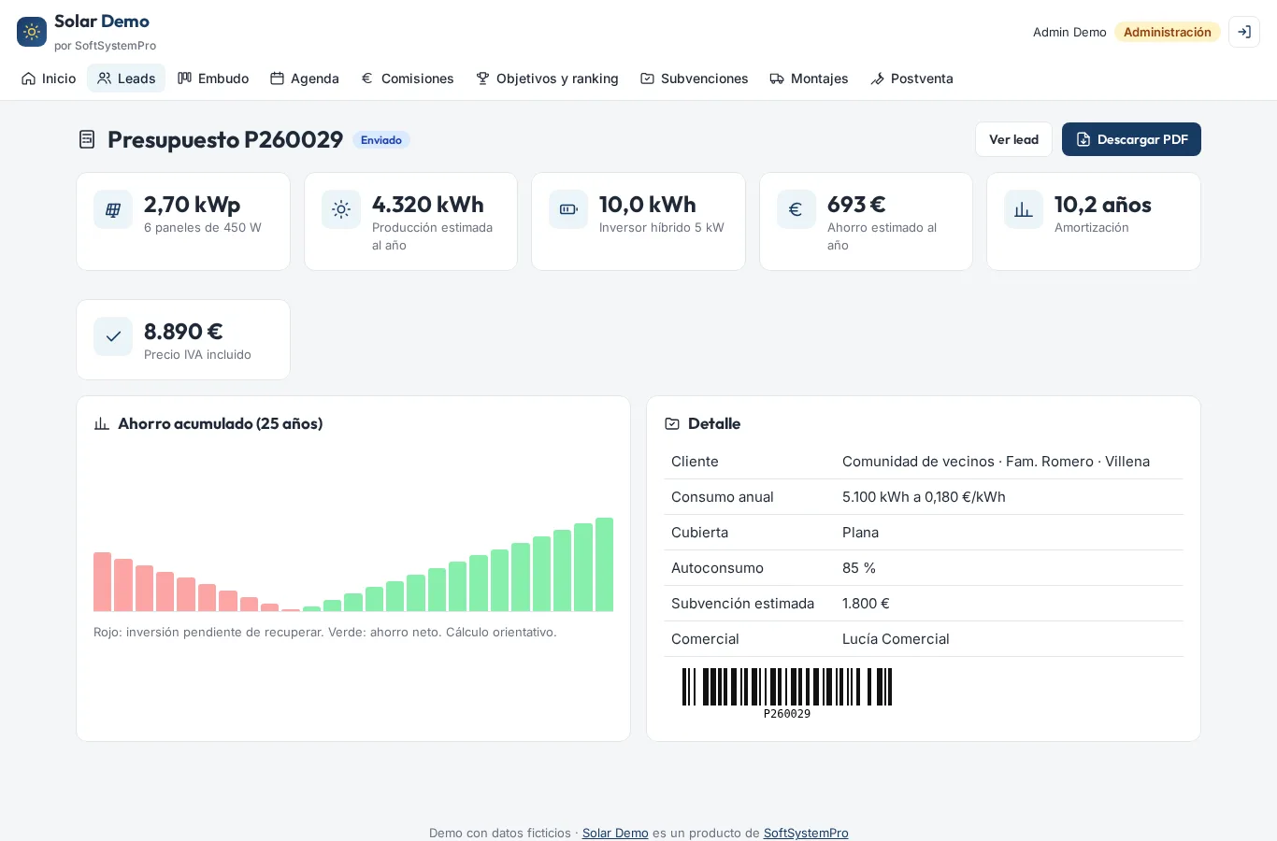Open the Comisiones tab
Image resolution: width=1277 pixels, height=841 pixels.
coord(408,78)
